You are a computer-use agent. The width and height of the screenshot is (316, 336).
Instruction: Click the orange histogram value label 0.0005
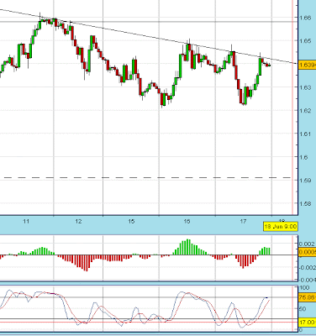tap(308, 252)
